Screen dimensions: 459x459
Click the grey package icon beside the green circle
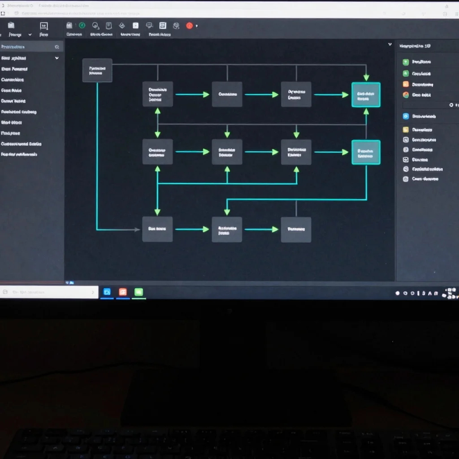69,26
